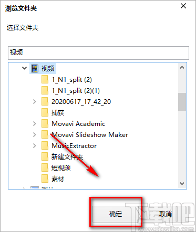Click the scrollbar up arrow

(182, 67)
